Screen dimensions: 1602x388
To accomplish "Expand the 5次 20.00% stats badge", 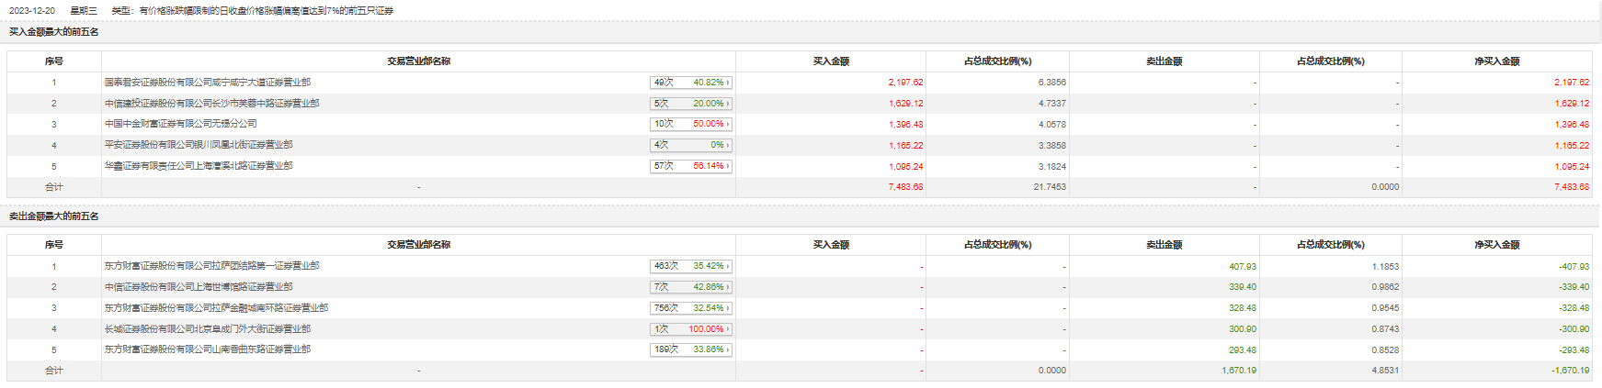I will click(691, 104).
